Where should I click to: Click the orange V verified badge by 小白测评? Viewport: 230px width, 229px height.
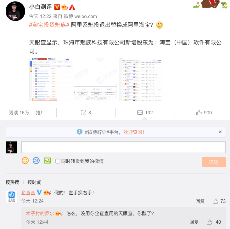(57, 7)
